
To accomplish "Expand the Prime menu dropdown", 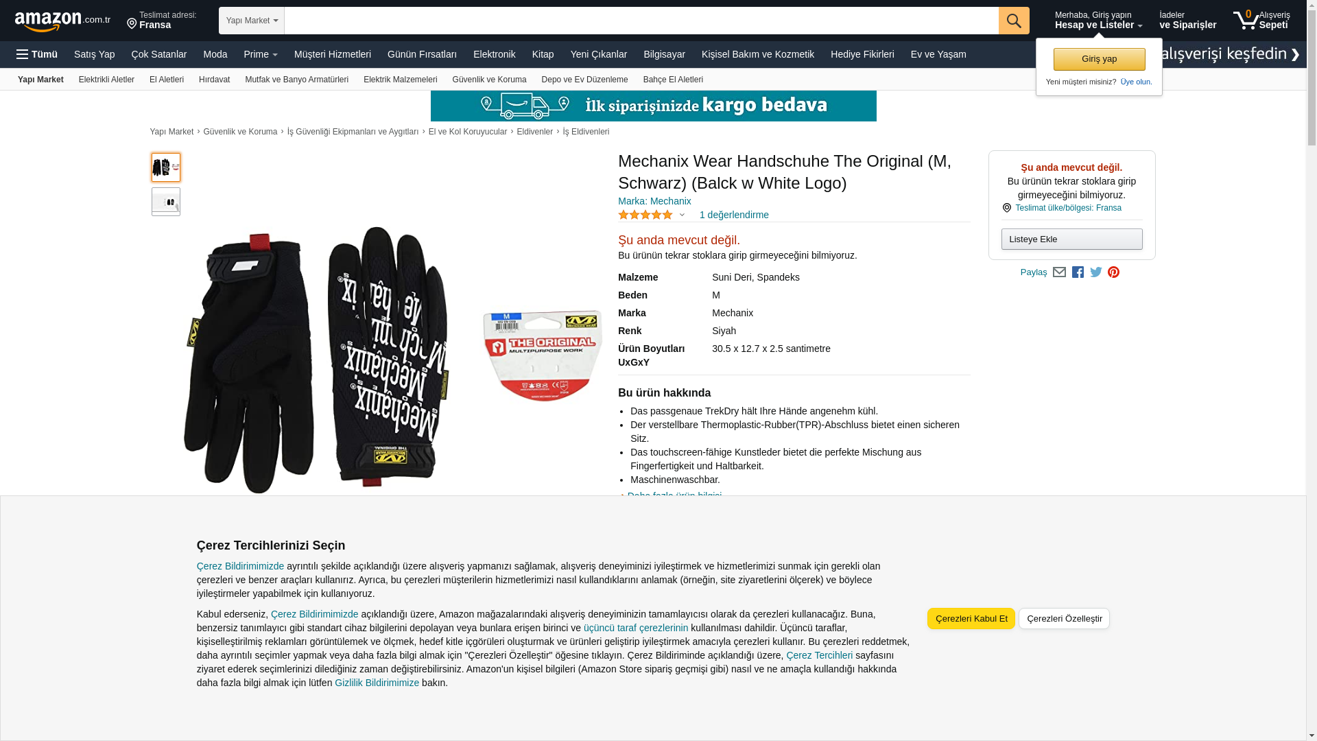I will pos(261,54).
